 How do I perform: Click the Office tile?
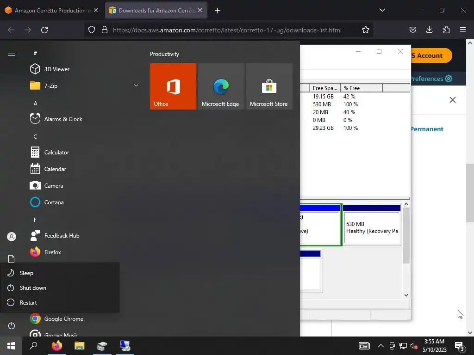[173, 86]
